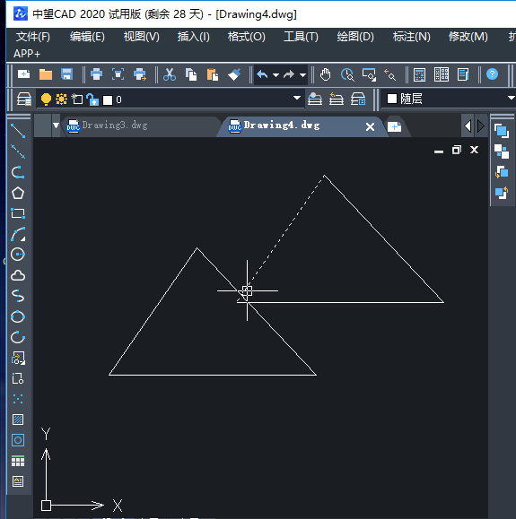Select the Region tool

pyautogui.click(x=18, y=440)
